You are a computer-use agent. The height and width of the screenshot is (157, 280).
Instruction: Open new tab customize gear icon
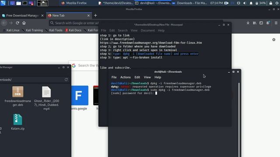pos(274,40)
